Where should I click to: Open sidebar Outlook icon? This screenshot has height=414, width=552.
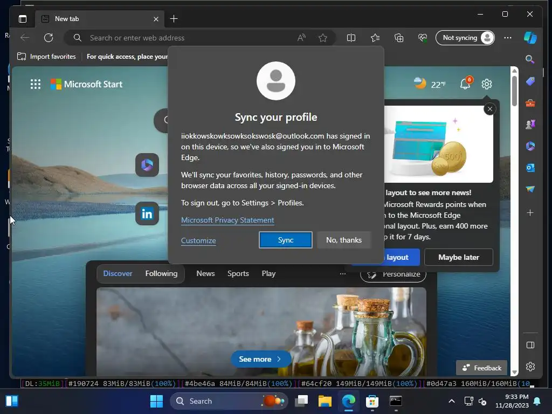(x=530, y=168)
